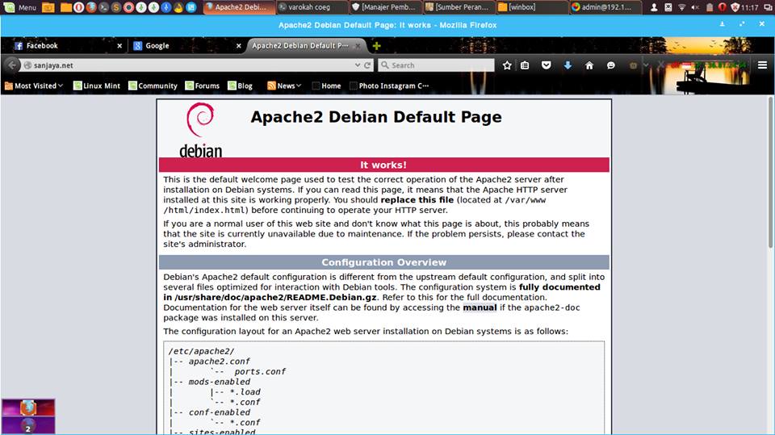Screen dimensions: 775x435
Task: Go back with the back arrow button
Action: pos(12,65)
